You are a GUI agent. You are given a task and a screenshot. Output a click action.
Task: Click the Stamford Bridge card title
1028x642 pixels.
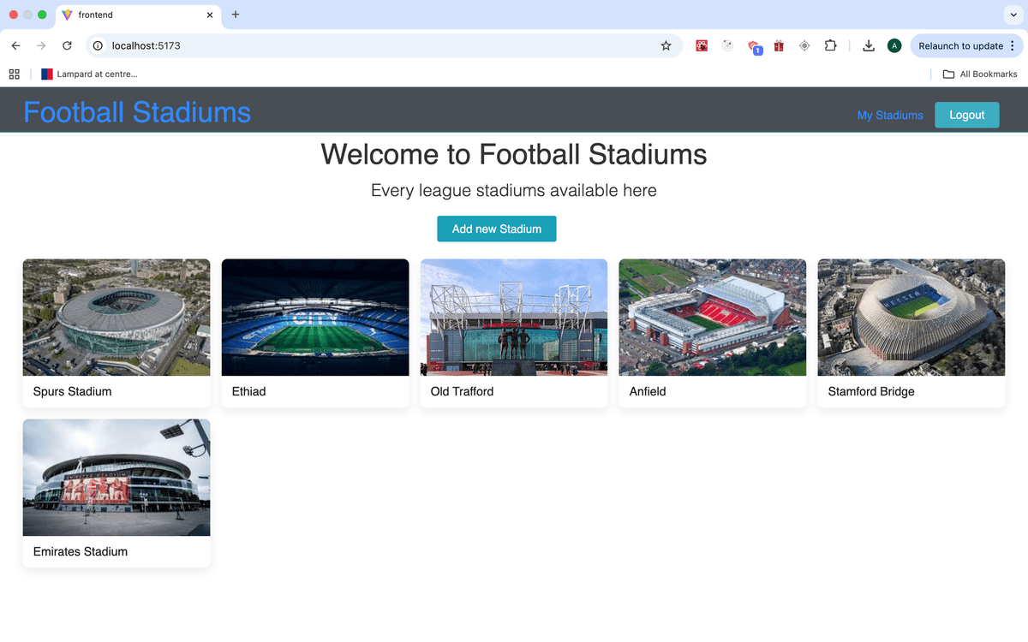(x=871, y=391)
